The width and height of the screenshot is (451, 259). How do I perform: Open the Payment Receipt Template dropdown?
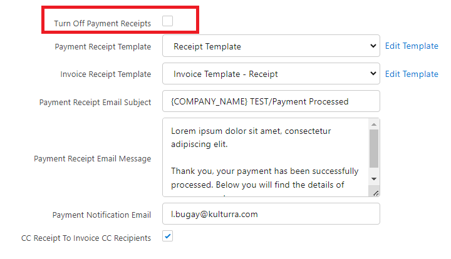271,46
